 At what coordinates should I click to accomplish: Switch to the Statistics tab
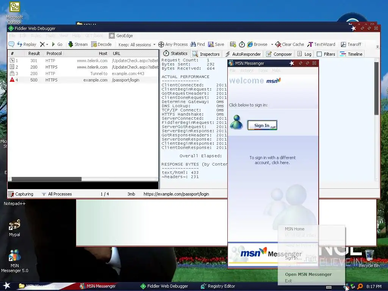(x=175, y=53)
